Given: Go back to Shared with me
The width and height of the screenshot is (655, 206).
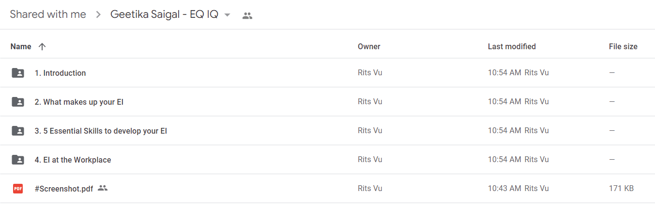Looking at the screenshot, I should pyautogui.click(x=48, y=14).
